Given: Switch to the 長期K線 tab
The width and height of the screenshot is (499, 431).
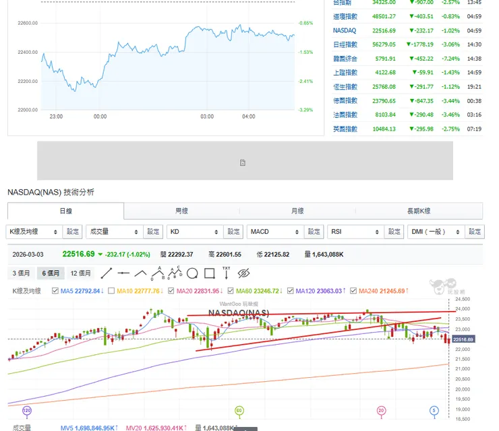Looking at the screenshot, I should (x=419, y=211).
